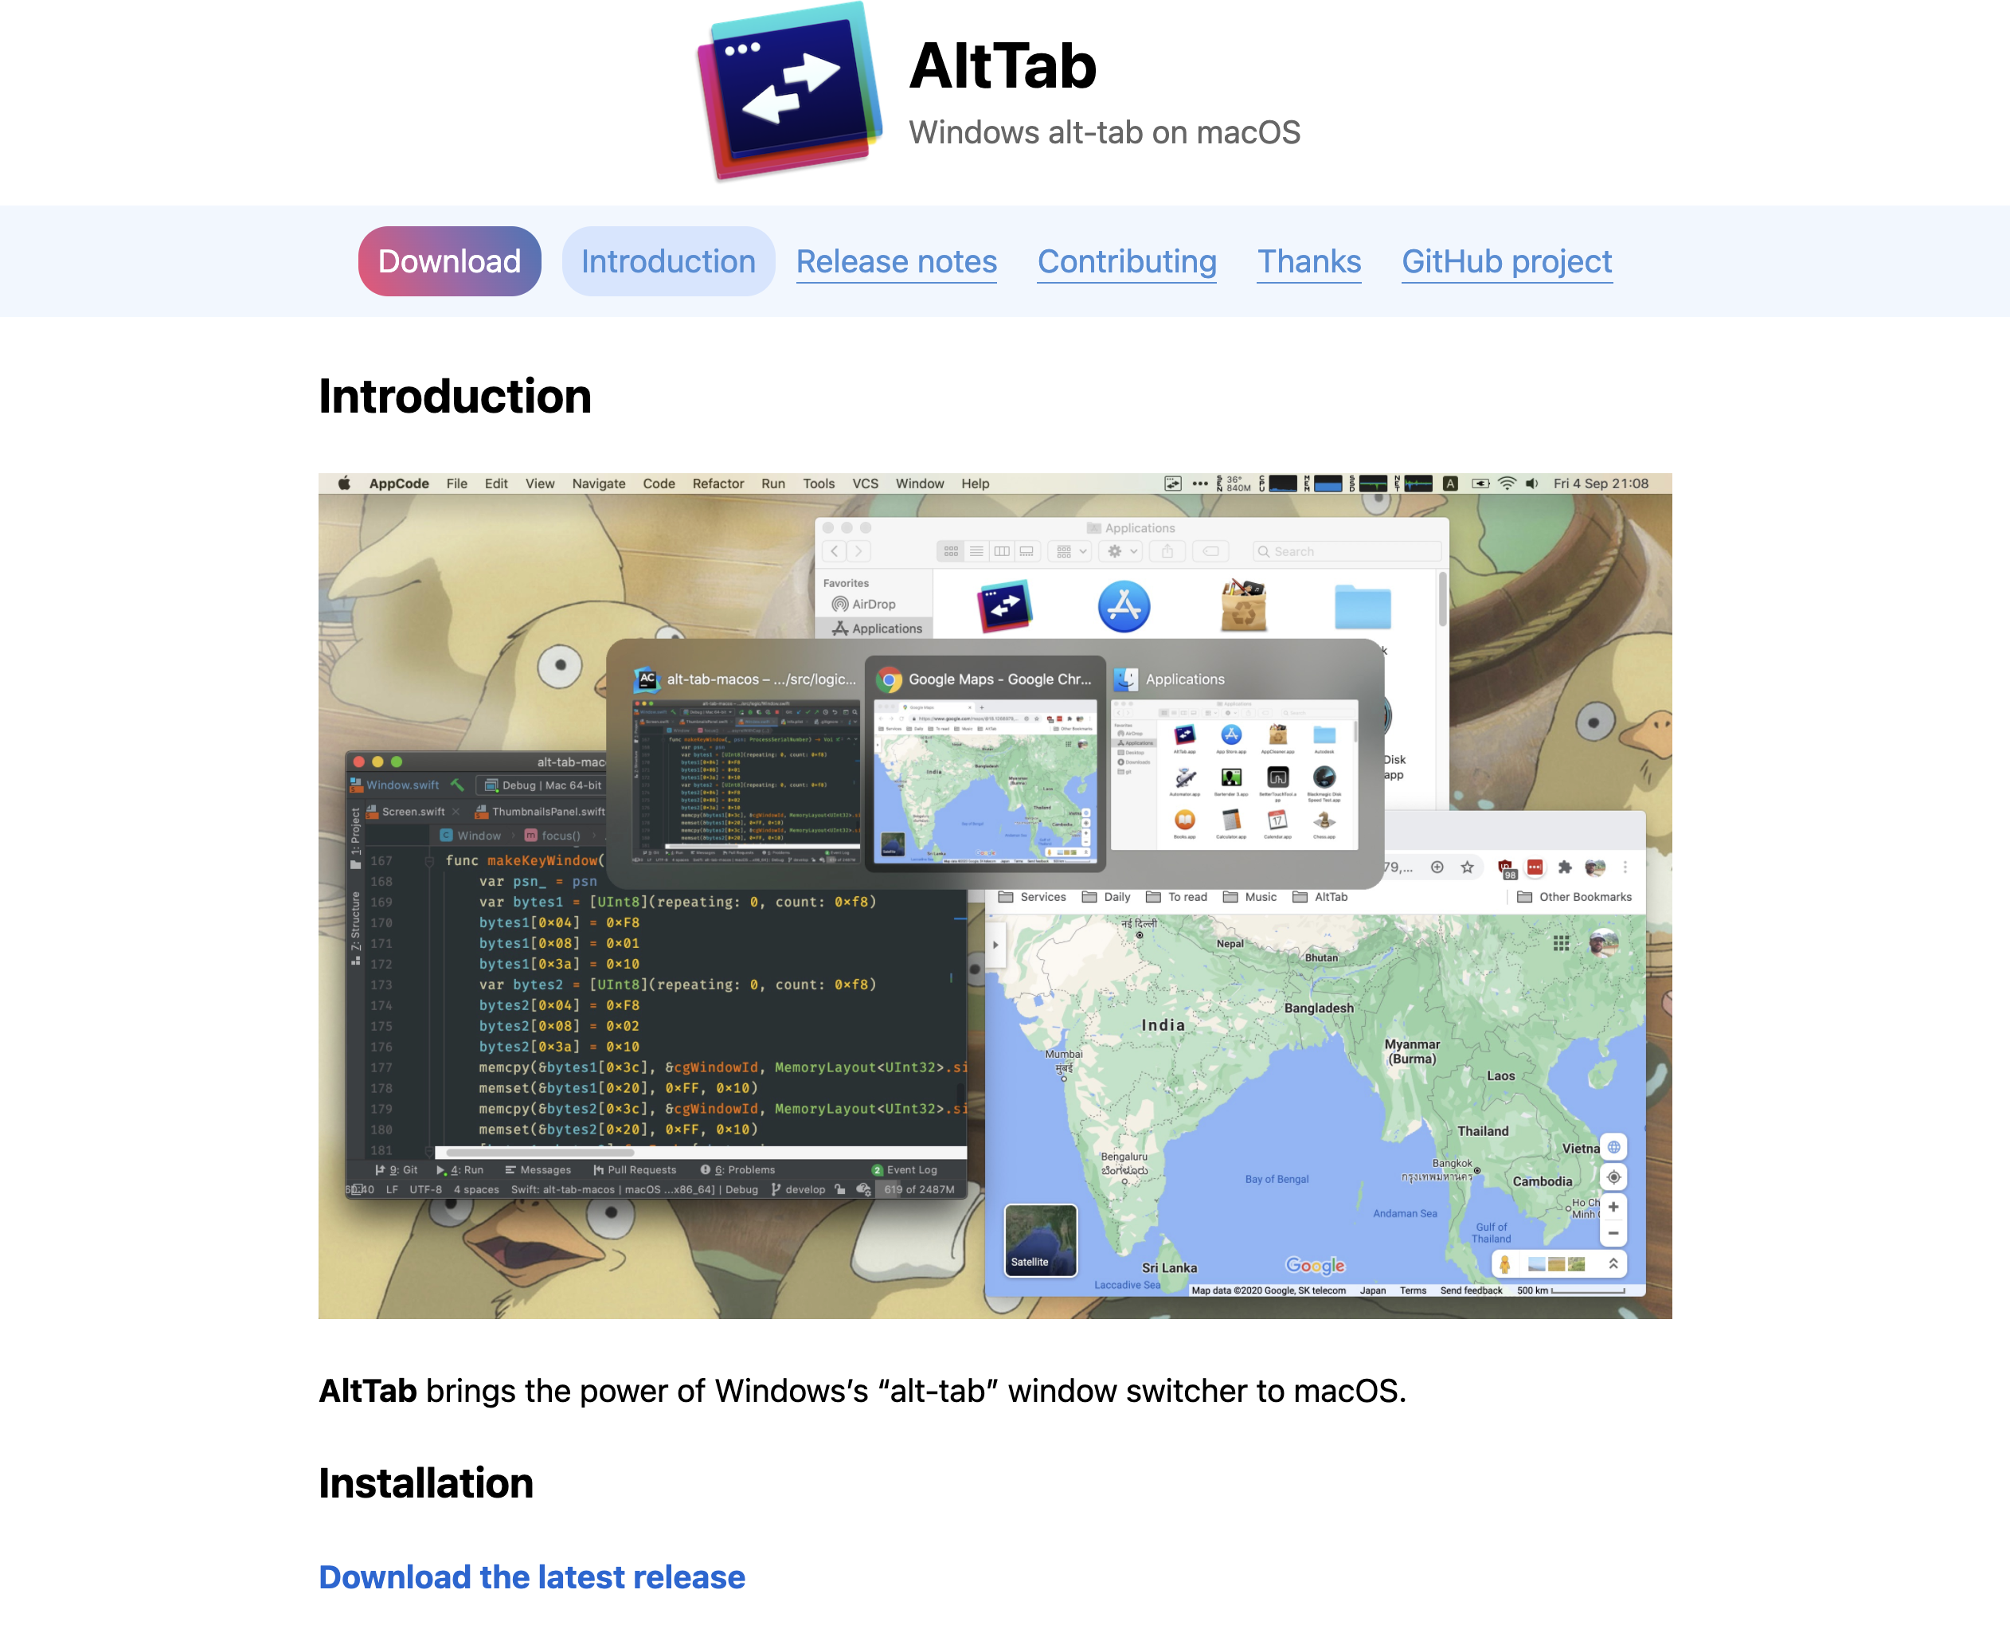Click the Finder Search field
The width and height of the screenshot is (2010, 1625).
tap(1347, 551)
